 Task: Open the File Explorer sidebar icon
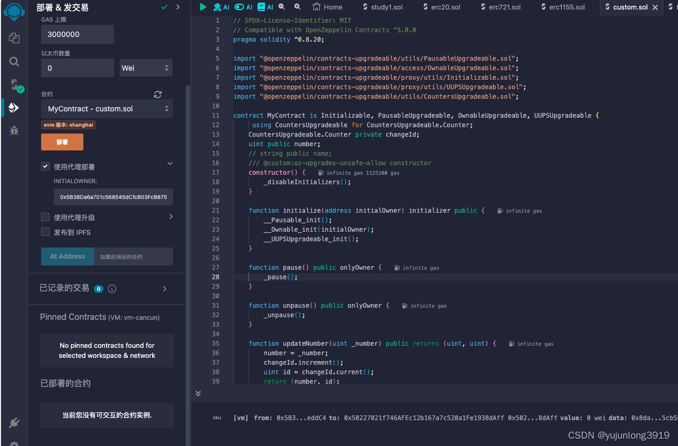coord(14,37)
